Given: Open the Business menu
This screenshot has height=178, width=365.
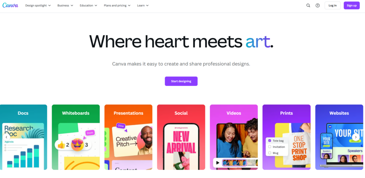Looking at the screenshot, I should (x=65, y=5).
